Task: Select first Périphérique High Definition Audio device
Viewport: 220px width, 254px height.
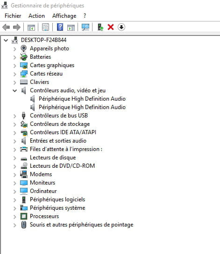Action: tap(82, 99)
